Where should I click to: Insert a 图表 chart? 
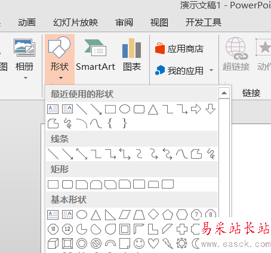[x=132, y=55]
